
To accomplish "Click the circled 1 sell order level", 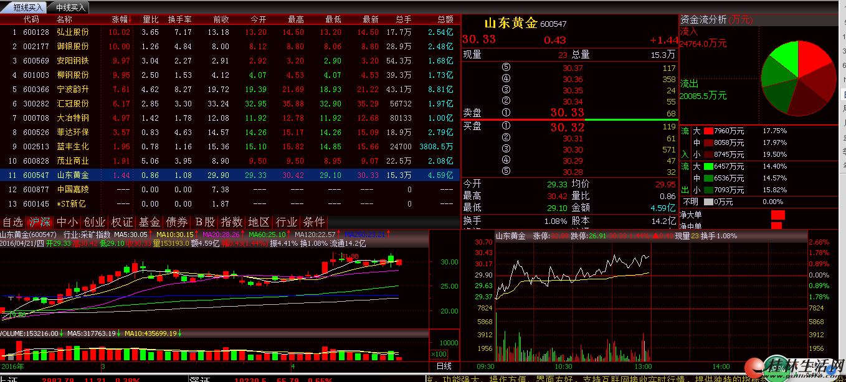I will point(506,113).
